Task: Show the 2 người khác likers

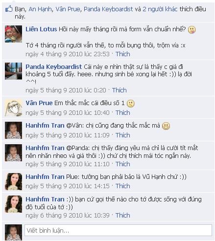Action: [160, 9]
